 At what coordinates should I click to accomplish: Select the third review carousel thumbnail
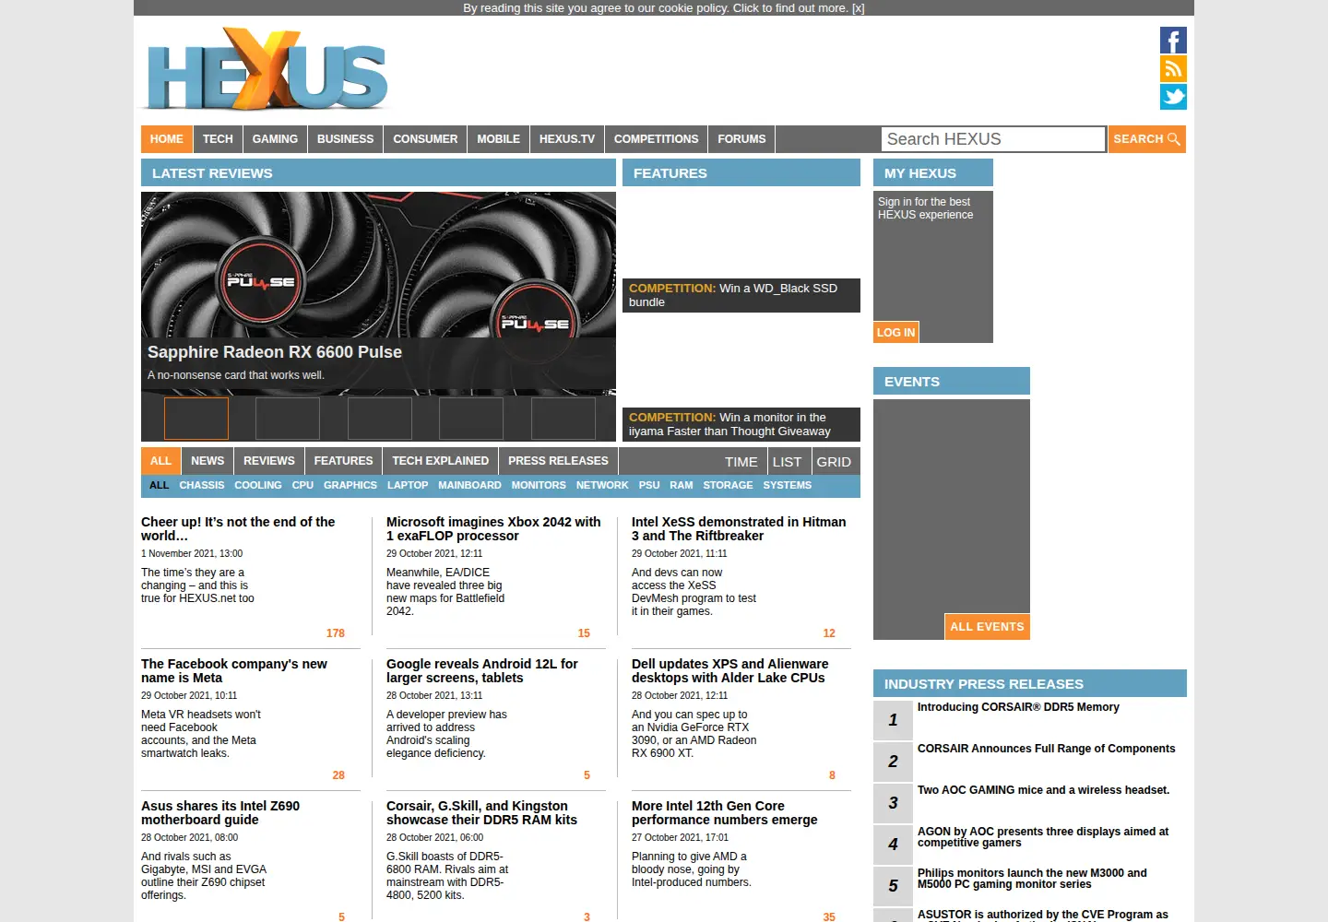point(380,419)
